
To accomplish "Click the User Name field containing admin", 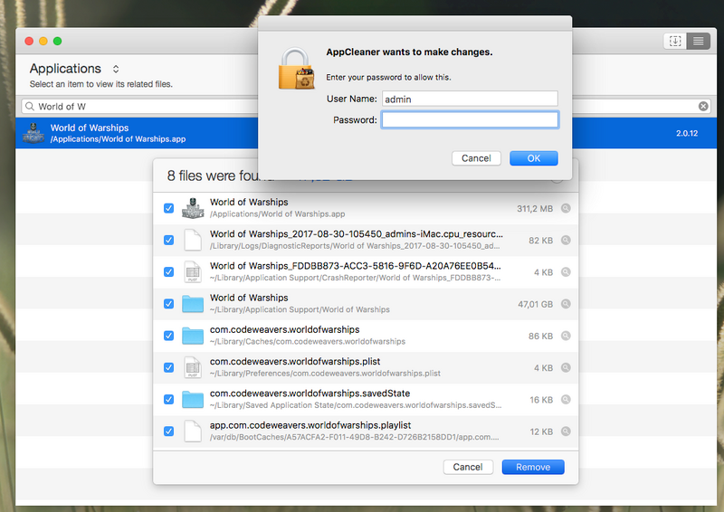I will click(x=470, y=99).
